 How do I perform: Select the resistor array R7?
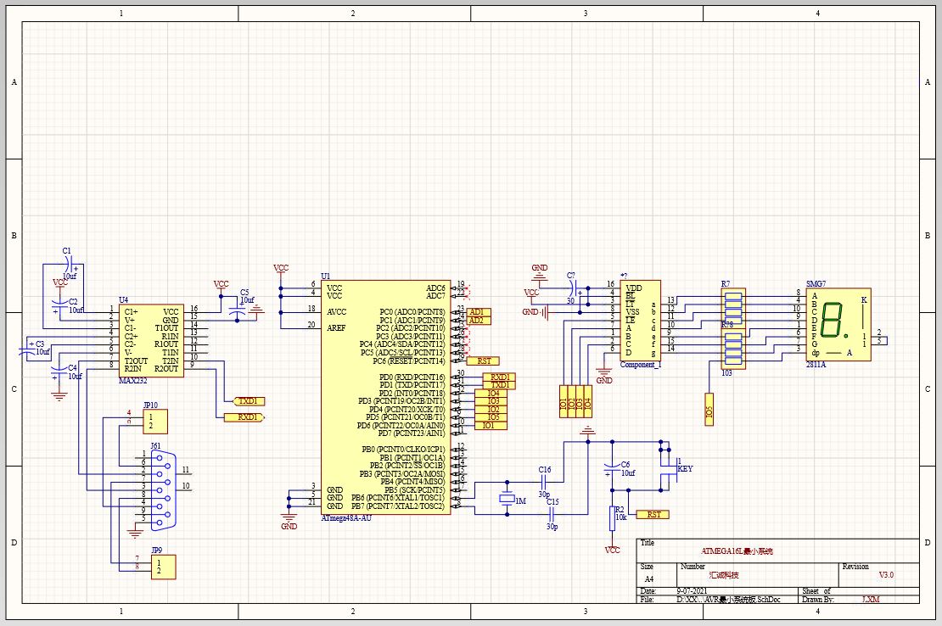(733, 328)
